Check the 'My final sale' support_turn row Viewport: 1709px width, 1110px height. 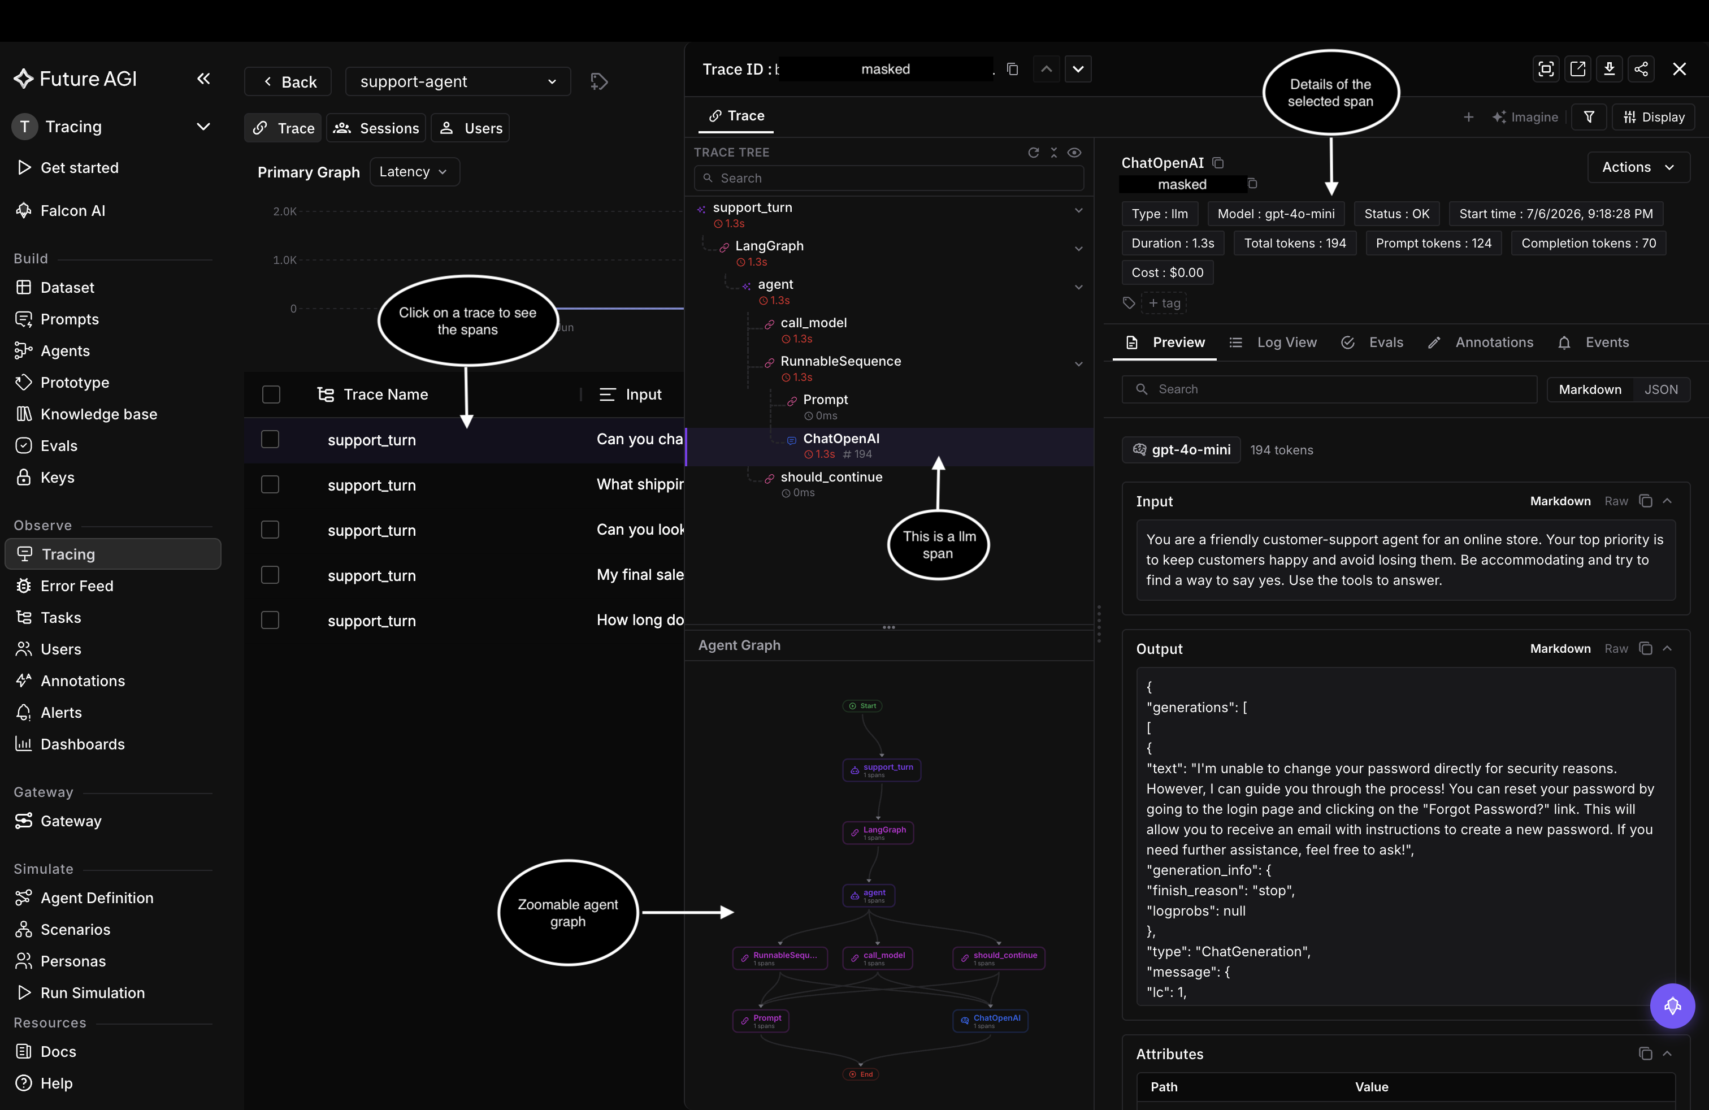270,575
